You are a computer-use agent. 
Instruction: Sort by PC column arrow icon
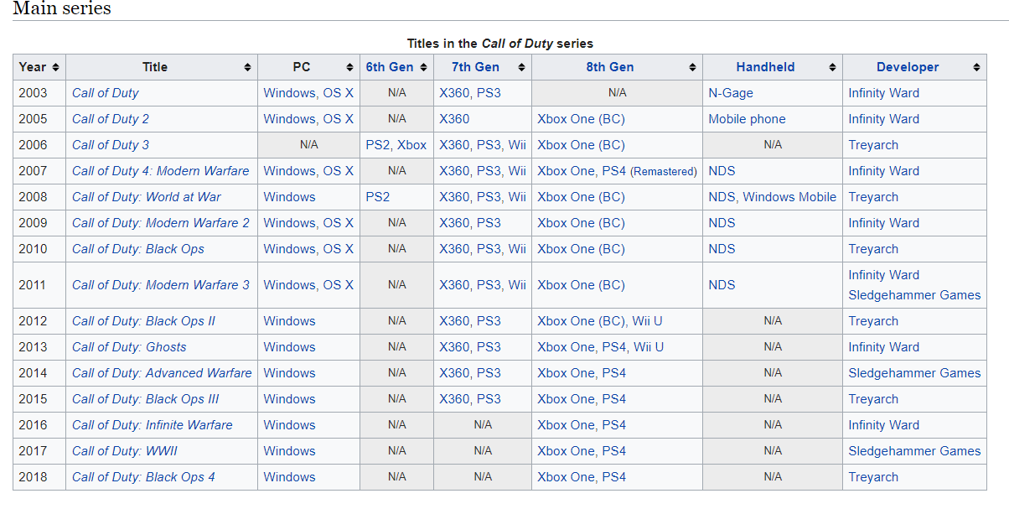[349, 67]
